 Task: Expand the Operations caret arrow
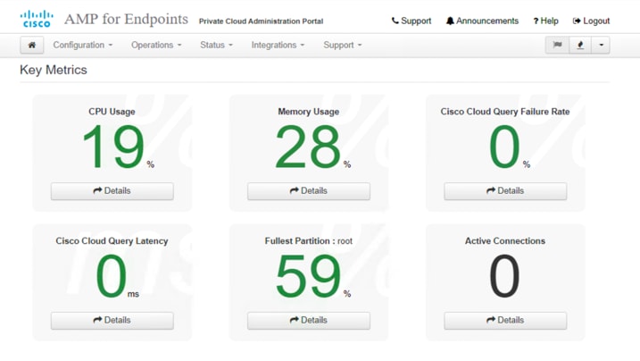(179, 46)
